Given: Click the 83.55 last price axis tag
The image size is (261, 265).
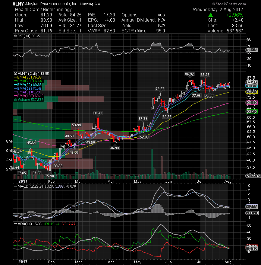Looking at the screenshot, I should pos(252,83).
